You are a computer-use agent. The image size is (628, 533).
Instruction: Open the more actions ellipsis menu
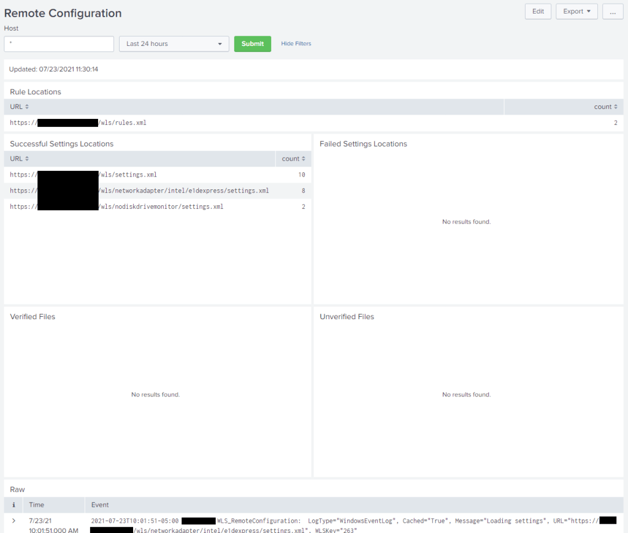click(x=612, y=12)
